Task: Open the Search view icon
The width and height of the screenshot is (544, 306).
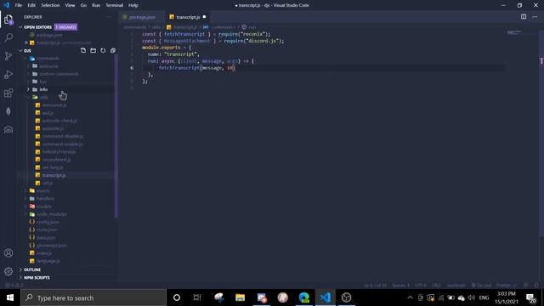Action: [x=8, y=37]
